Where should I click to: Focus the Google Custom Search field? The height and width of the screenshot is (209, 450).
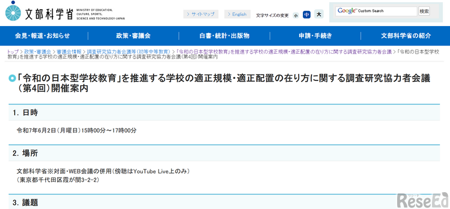(x=376, y=11)
